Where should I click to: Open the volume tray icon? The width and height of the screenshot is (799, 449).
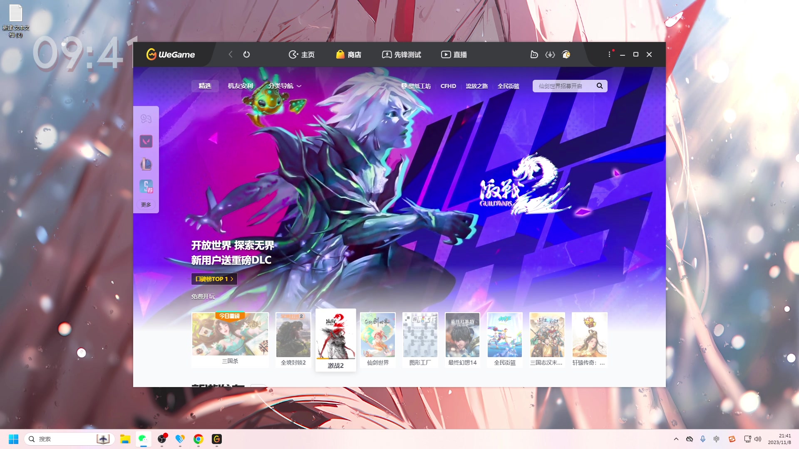click(758, 439)
